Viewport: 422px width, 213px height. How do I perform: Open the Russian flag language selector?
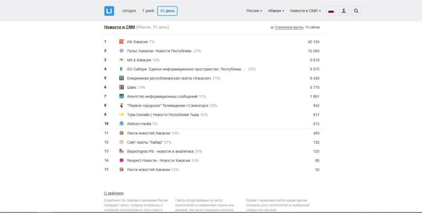pyautogui.click(x=331, y=11)
